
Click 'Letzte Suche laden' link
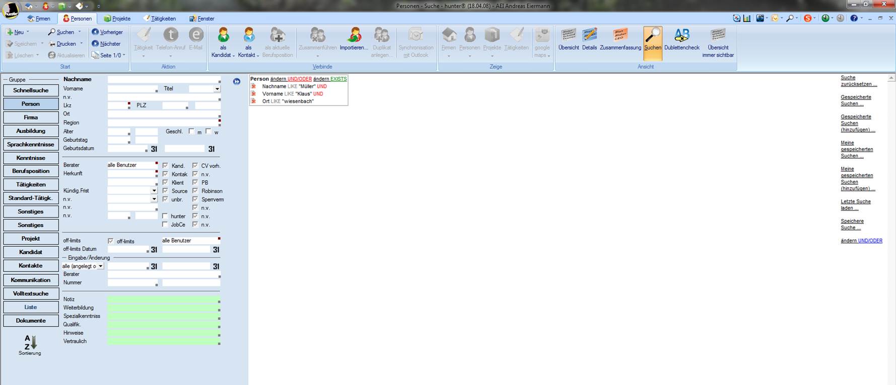[x=855, y=205]
